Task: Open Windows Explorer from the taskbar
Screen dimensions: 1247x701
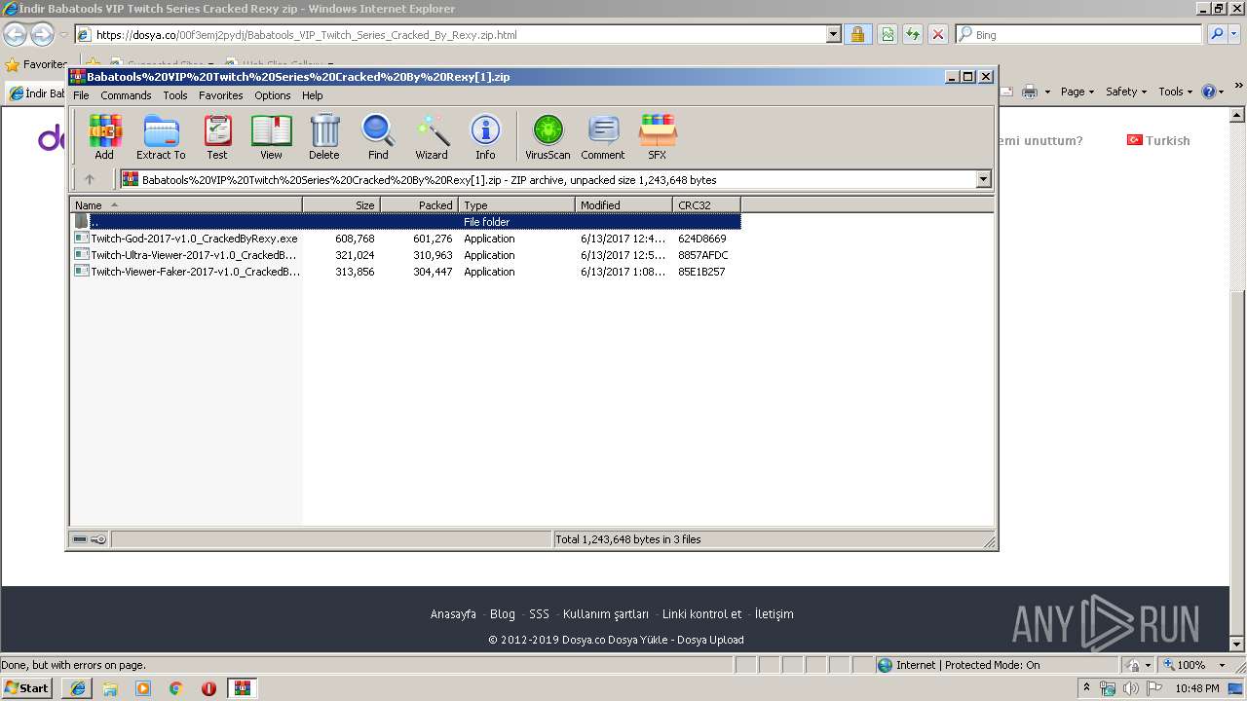Action: (110, 688)
